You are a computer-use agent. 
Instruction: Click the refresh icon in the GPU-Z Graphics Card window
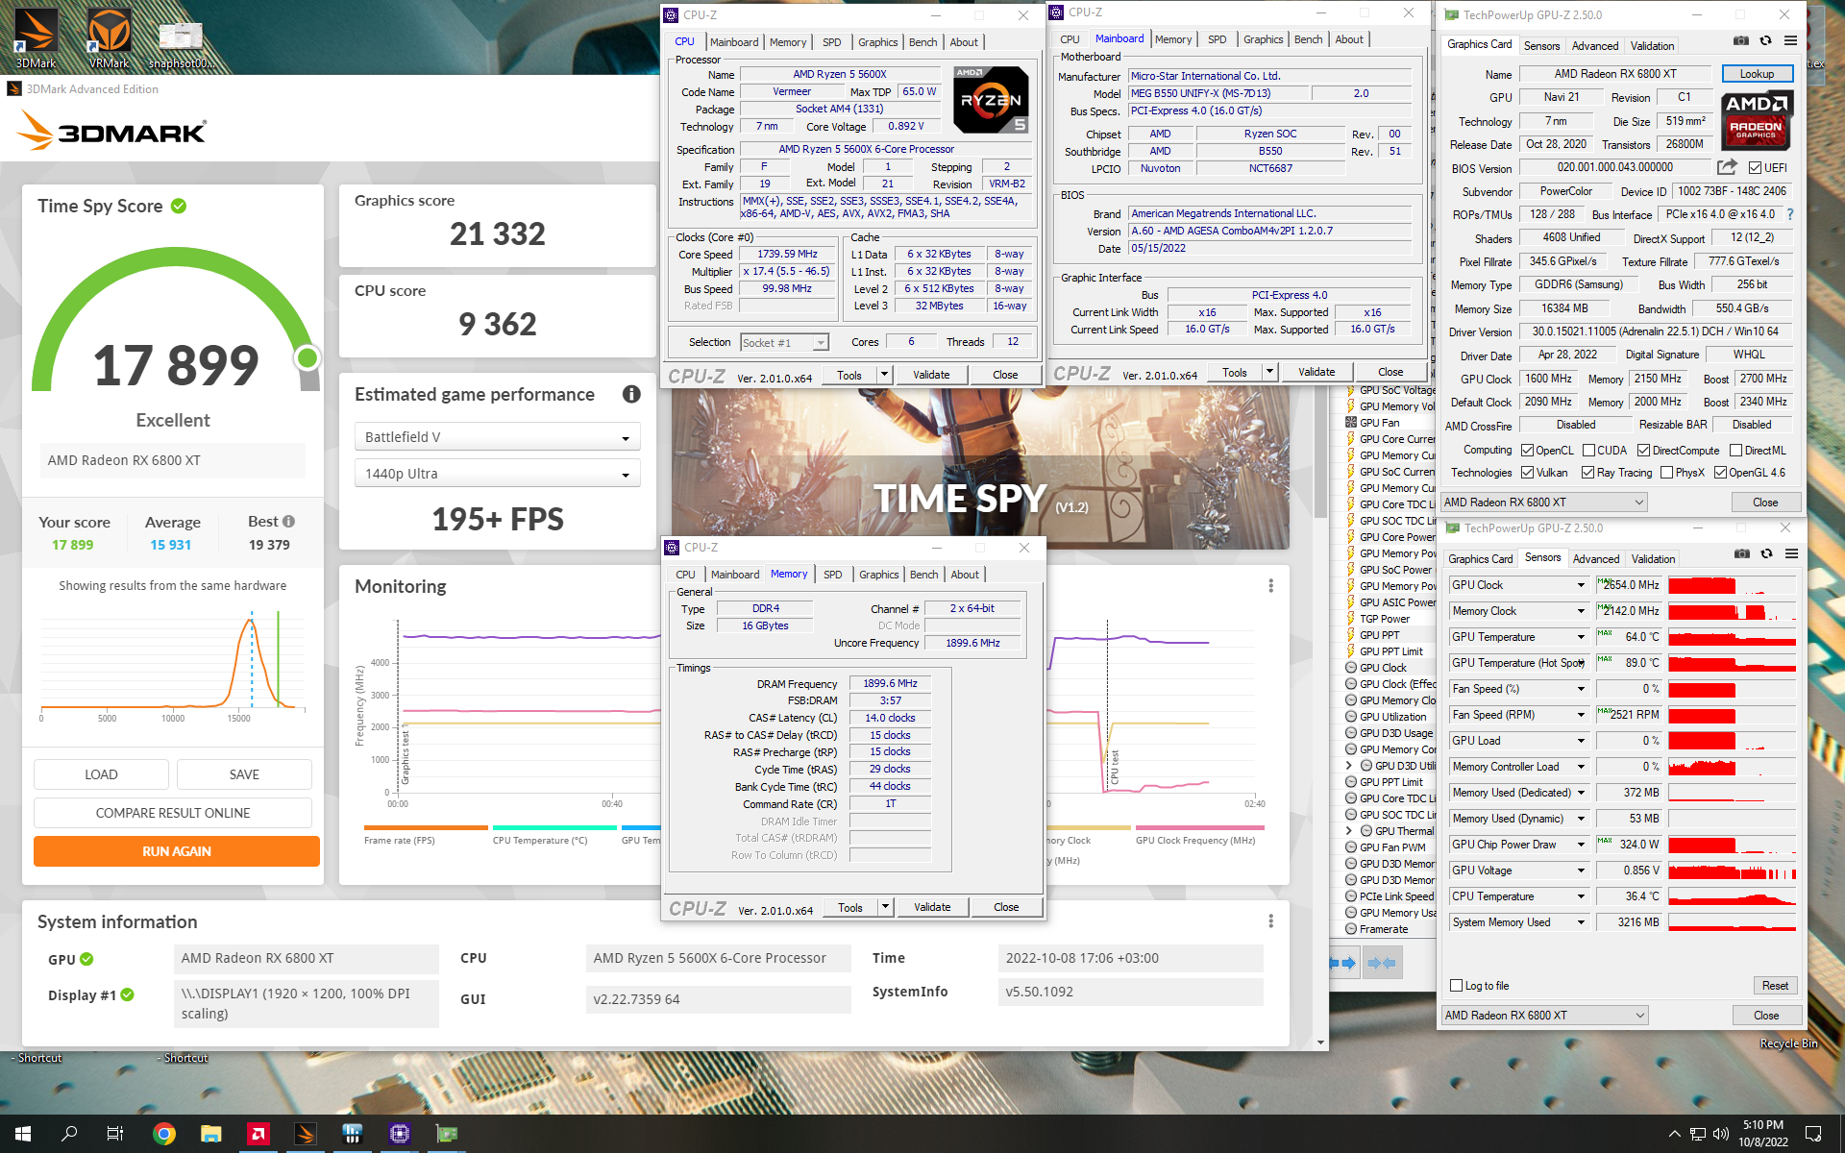click(x=1765, y=41)
